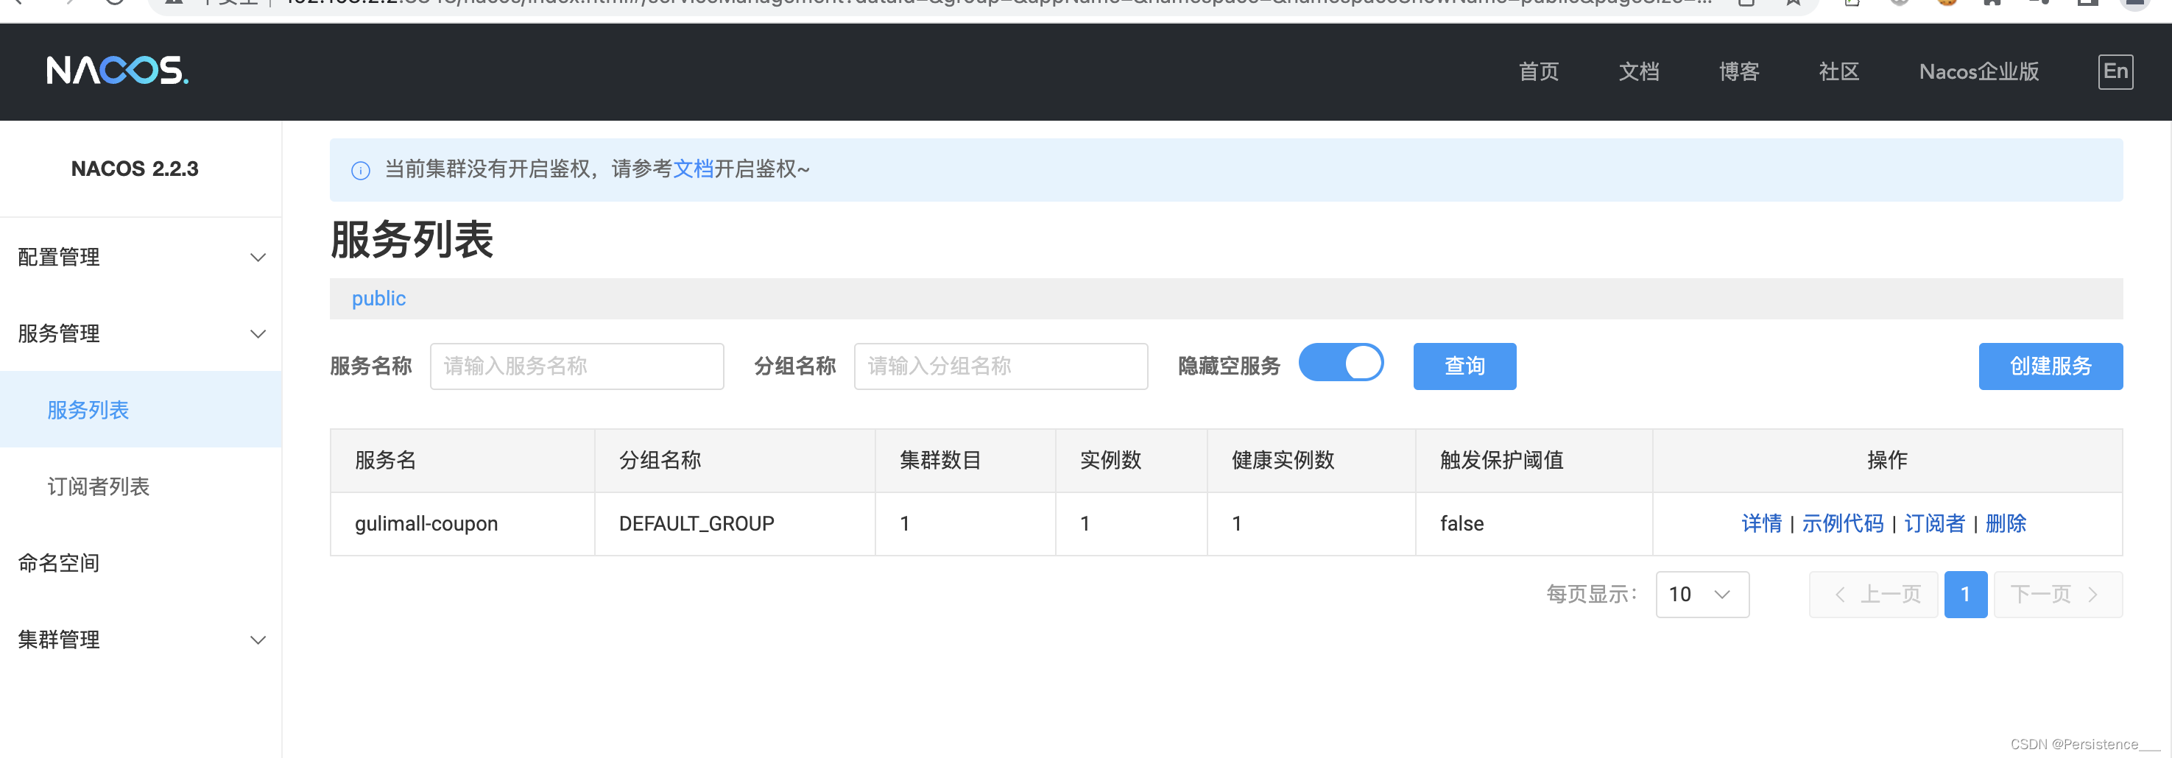
Task: Toggle the 隐藏空服务 switch
Action: 1341,364
